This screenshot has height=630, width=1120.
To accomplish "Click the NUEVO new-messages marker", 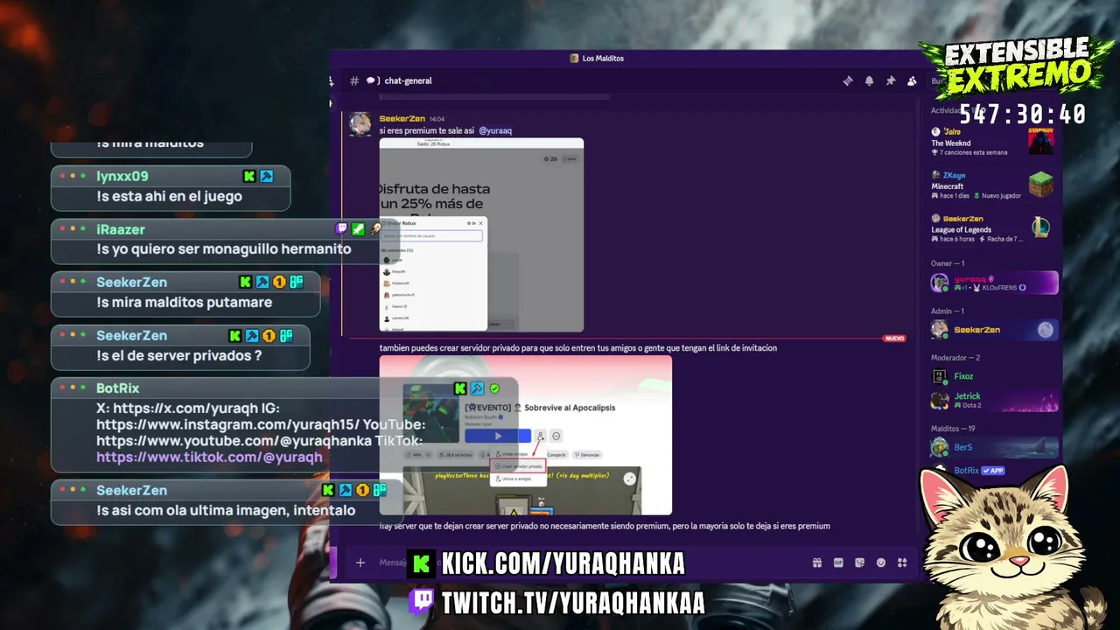I will (894, 339).
